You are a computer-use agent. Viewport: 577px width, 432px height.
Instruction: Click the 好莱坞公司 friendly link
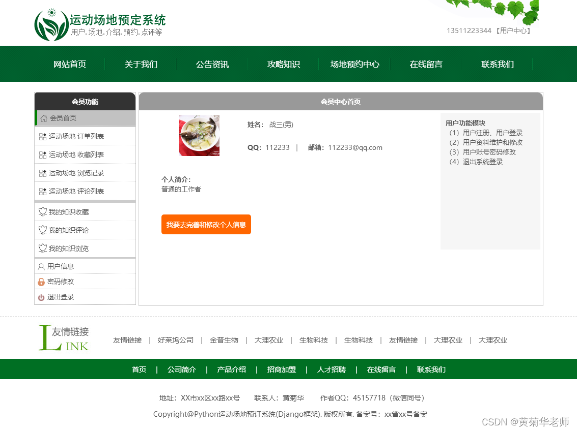[175, 340]
